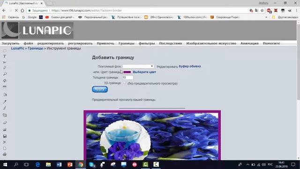
Task: Open the Изобразительное искусство menu
Action: 211,43
